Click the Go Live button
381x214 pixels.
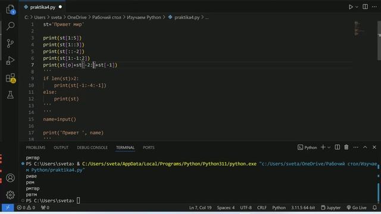coord(357,207)
